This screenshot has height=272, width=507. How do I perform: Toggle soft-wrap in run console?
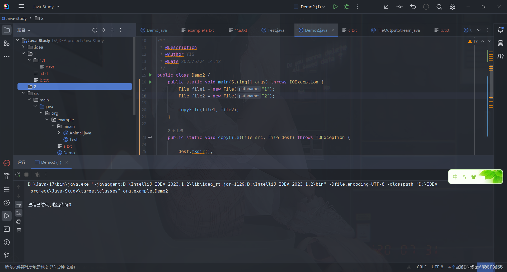[19, 205]
